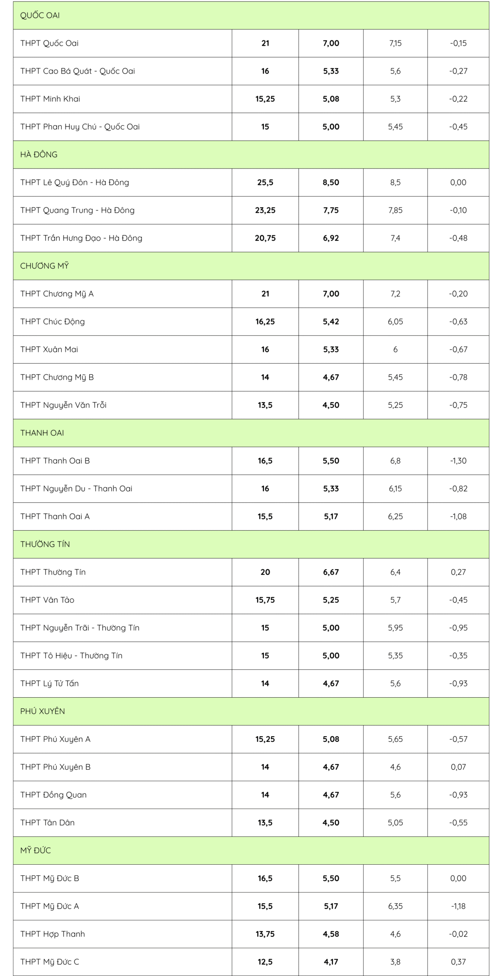Select the THANH OAI section header
This screenshot has width=503, height=976.
[42, 433]
